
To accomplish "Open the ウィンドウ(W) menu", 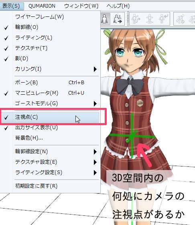I will tap(81, 6).
